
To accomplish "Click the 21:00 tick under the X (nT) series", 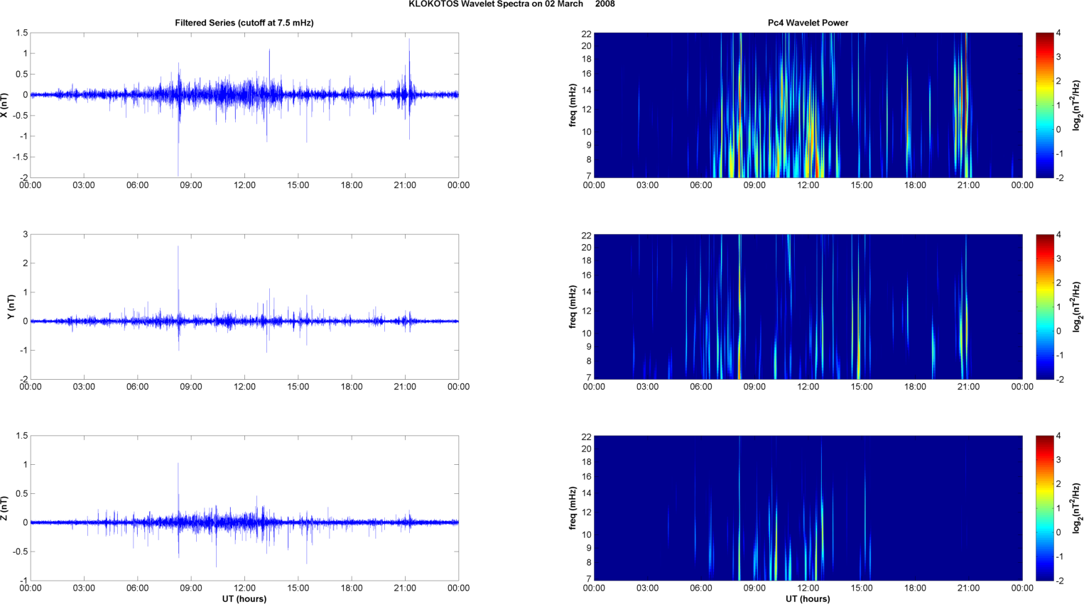I will coord(405,185).
